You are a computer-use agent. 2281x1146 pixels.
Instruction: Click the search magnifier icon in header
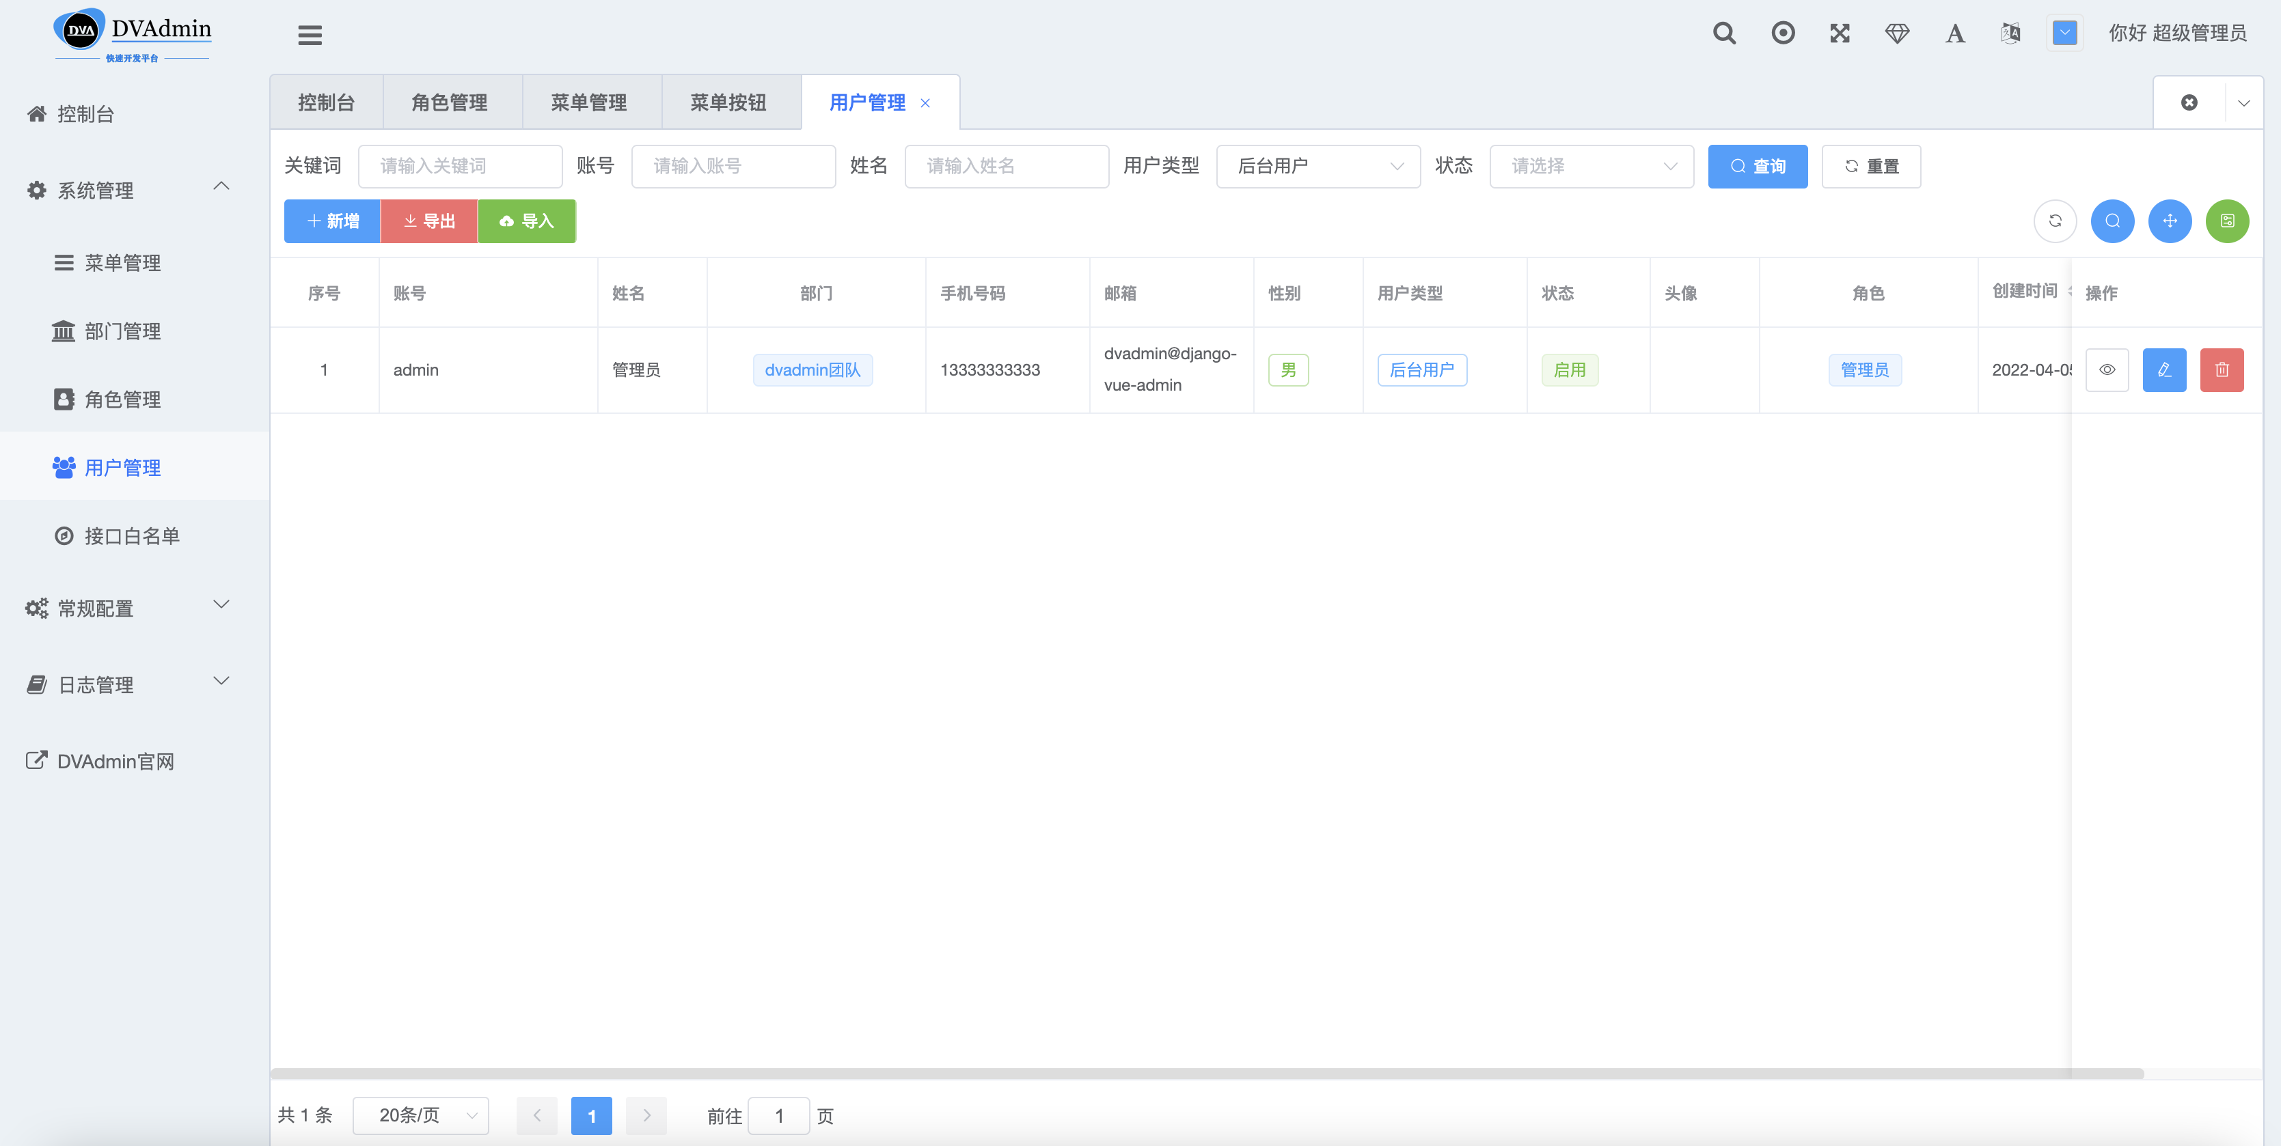pyautogui.click(x=1723, y=33)
